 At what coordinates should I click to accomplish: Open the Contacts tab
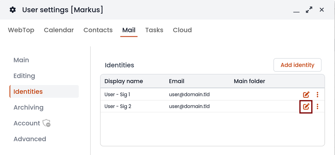click(x=98, y=30)
